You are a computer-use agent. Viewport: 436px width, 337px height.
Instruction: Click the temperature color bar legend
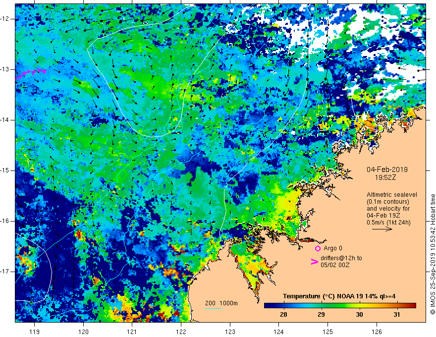coord(340,306)
